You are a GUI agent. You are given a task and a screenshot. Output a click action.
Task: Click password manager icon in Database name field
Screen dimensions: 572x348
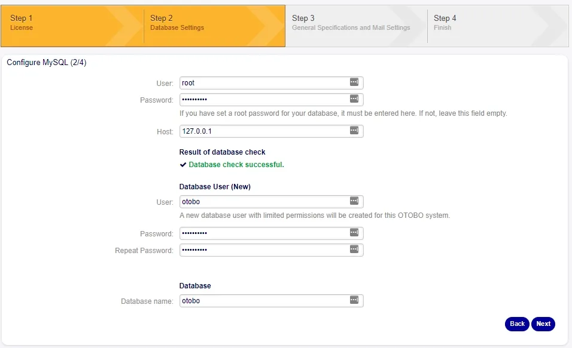click(x=354, y=300)
